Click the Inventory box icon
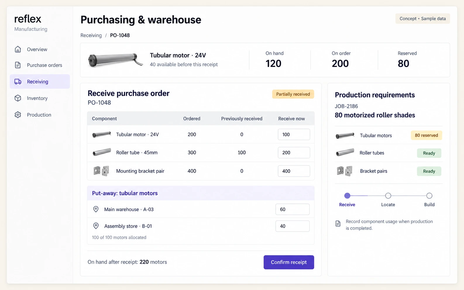This screenshot has height=290, width=464. (18, 98)
